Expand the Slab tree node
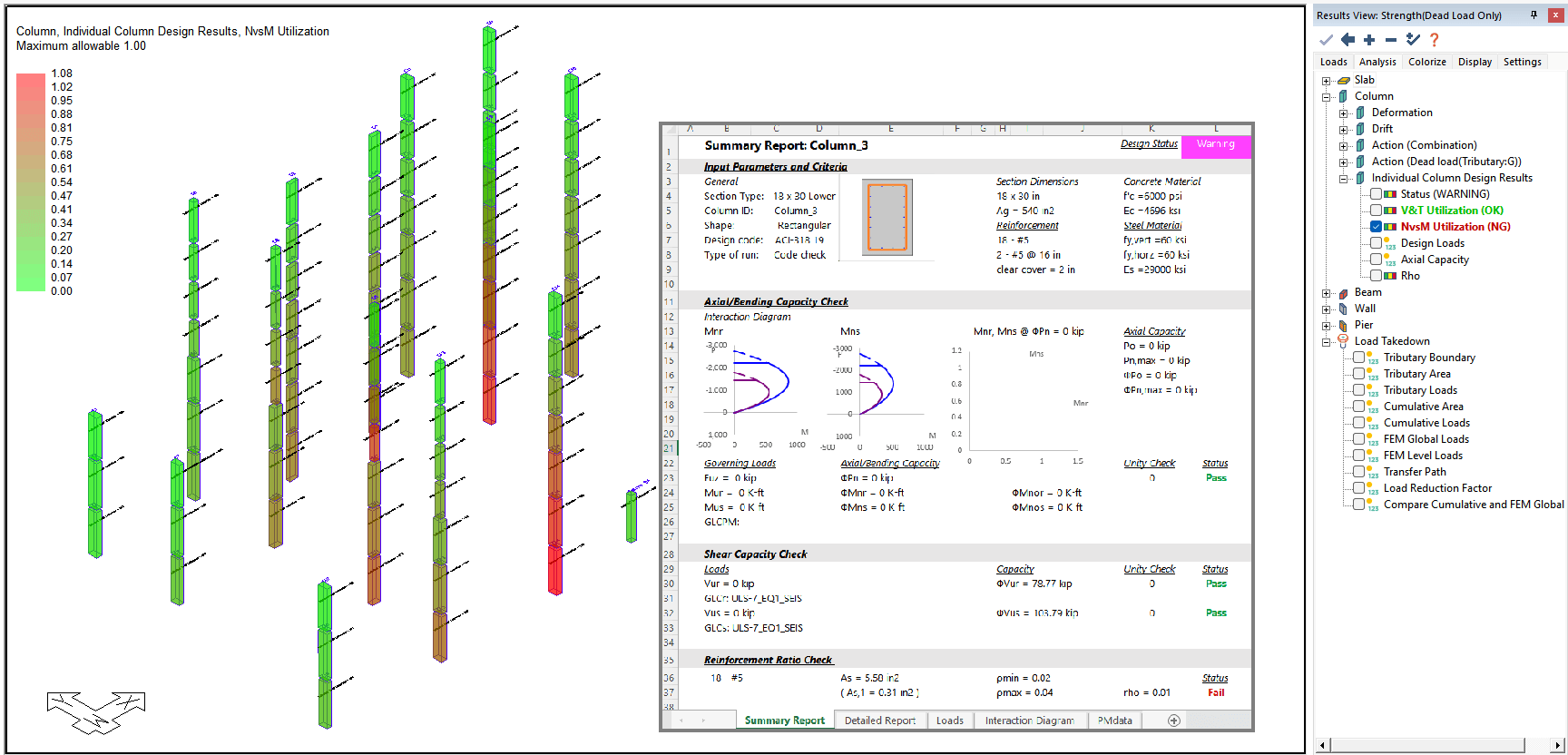 tap(1327, 81)
